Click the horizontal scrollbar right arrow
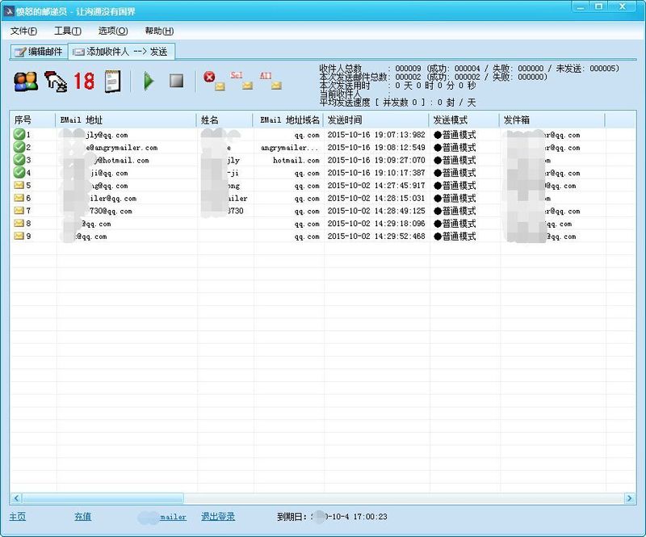 (629, 498)
